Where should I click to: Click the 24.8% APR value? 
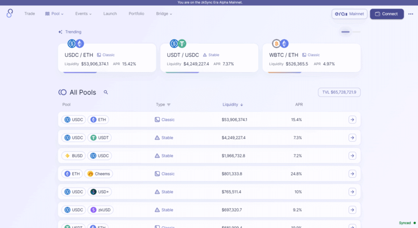tap(296, 174)
